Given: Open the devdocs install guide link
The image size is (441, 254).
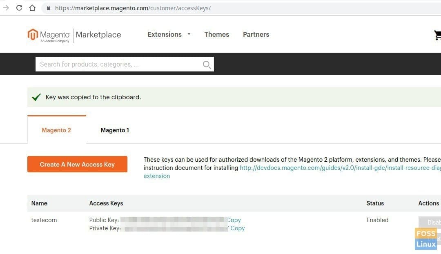Looking at the screenshot, I should [340, 168].
